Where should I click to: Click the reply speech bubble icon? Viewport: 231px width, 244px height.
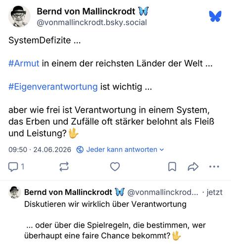pyautogui.click(x=13, y=167)
